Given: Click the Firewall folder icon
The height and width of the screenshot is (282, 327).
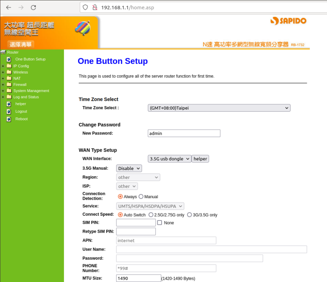Looking at the screenshot, I should tap(9, 85).
